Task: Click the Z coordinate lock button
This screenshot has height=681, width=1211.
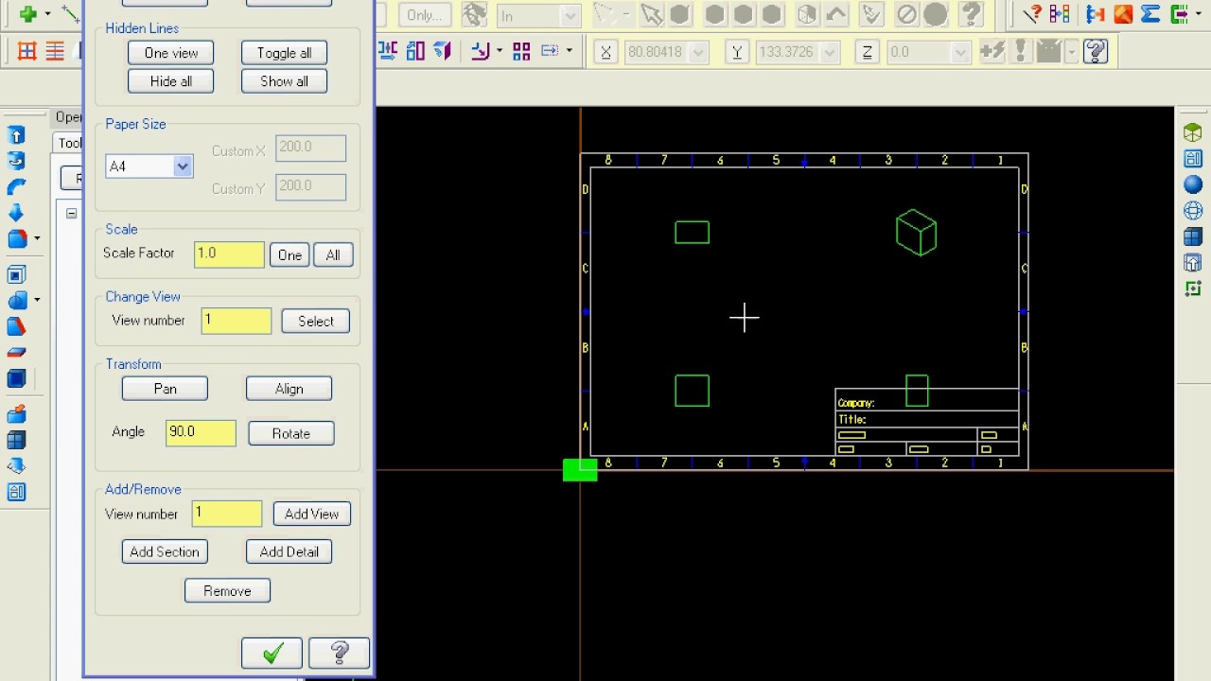Action: (x=867, y=53)
